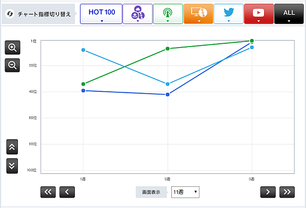Zoom out of the chart
This screenshot has width=306, height=208.
pos(12,65)
